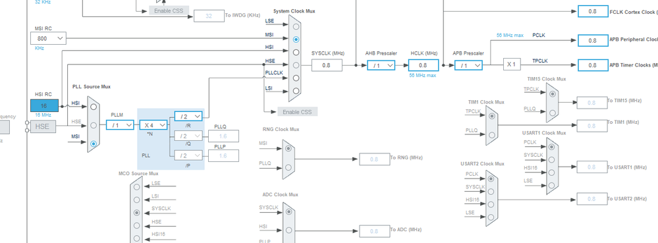658x243 pixels.
Task: Click the To IWDG (KHz) field
Action: (x=209, y=16)
